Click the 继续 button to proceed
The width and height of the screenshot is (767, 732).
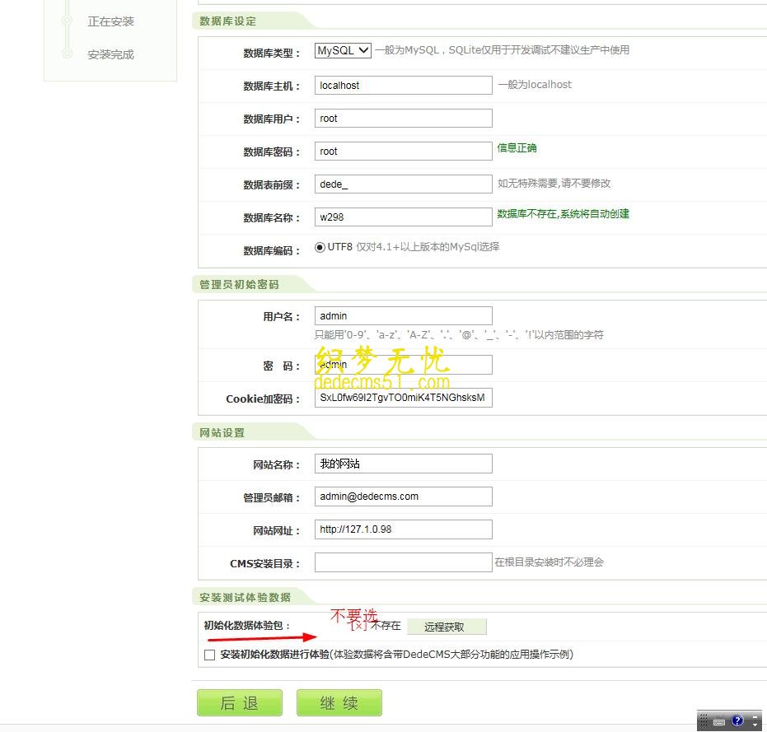[x=339, y=702]
